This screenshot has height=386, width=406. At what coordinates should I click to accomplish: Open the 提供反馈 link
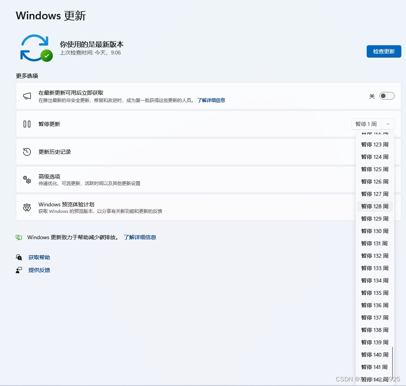click(39, 270)
